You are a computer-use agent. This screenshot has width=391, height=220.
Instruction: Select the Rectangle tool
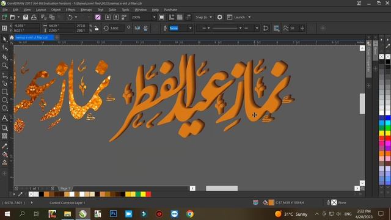(4, 92)
